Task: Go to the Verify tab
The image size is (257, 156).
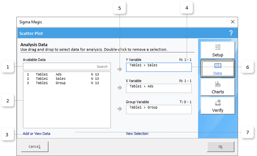Action: pos(218,106)
